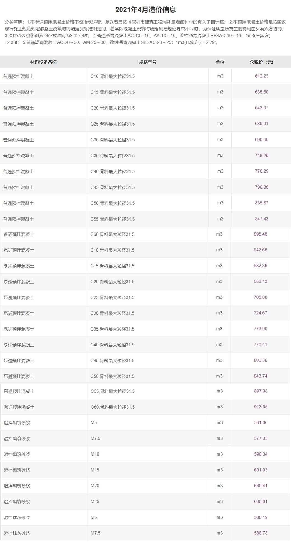Open the 635.60 price for 普通预拌混凝土 C15
The width and height of the screenshot is (291, 543).
(261, 92)
